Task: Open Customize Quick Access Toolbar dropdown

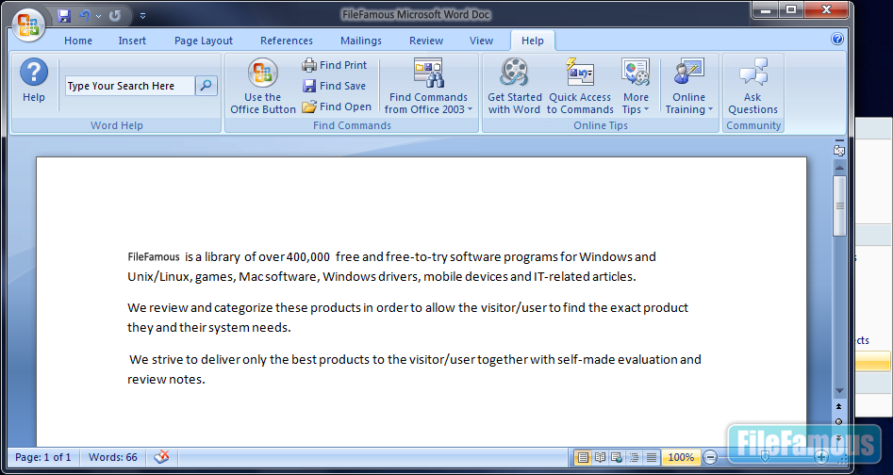Action: (143, 17)
